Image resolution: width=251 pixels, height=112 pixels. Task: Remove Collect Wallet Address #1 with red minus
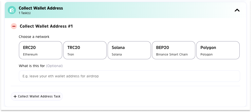(14, 26)
